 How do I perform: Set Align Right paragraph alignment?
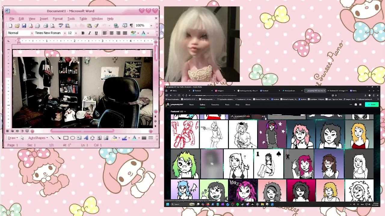[118, 33]
